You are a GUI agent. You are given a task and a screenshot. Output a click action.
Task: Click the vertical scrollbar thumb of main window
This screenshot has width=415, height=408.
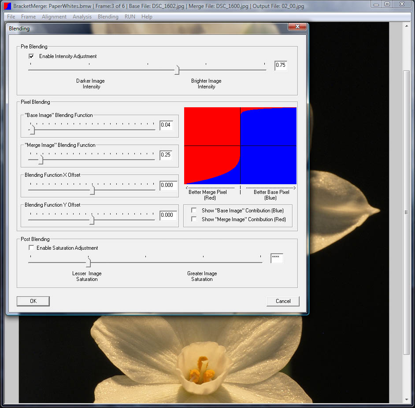[407, 212]
